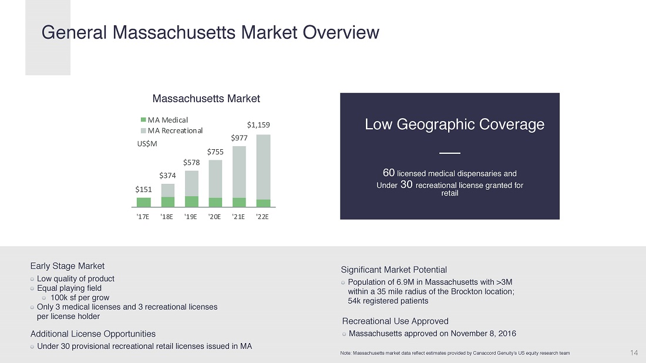
Task: Click the $151 data label
Action: click(144, 190)
